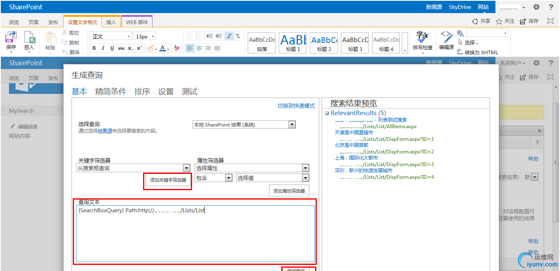
Task: Click the help question mark in top bar
Action: pos(551,7)
